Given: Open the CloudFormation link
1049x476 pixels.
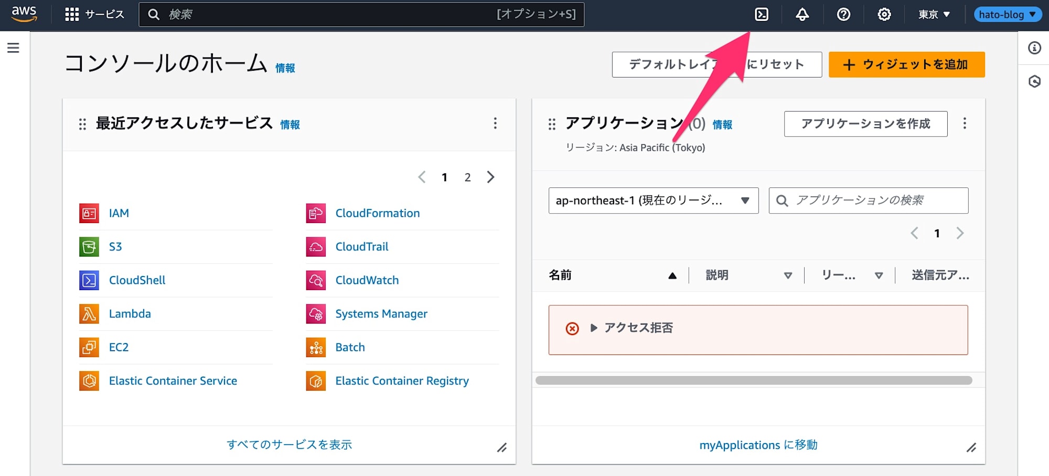Looking at the screenshot, I should pyautogui.click(x=378, y=213).
